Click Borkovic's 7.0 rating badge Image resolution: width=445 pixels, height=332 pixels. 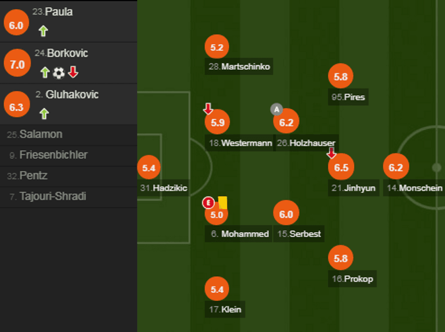click(x=17, y=64)
